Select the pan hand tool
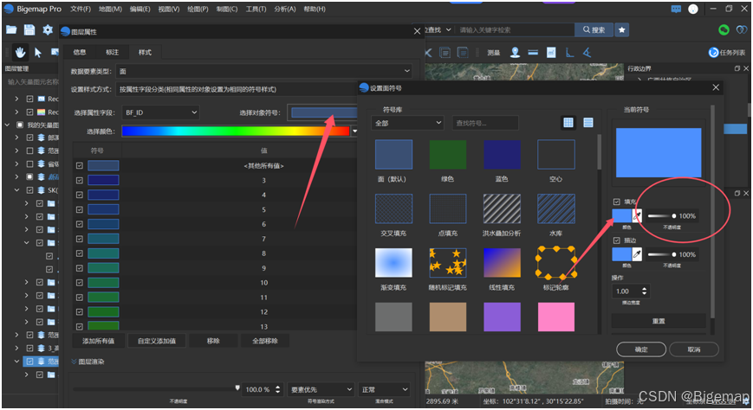Image resolution: width=753 pixels, height=410 pixels. [x=20, y=52]
